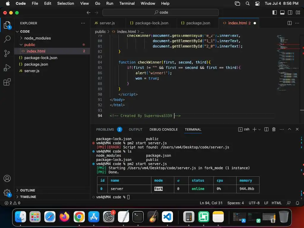Screen dimensions: 304x228
Task: Open the Extensions view
Action: (x=7, y=82)
